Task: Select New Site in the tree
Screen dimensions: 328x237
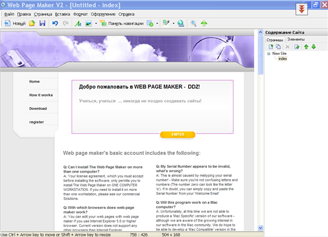Action: click(x=279, y=53)
